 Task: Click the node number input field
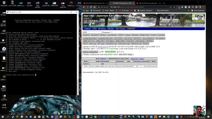click(x=92, y=32)
